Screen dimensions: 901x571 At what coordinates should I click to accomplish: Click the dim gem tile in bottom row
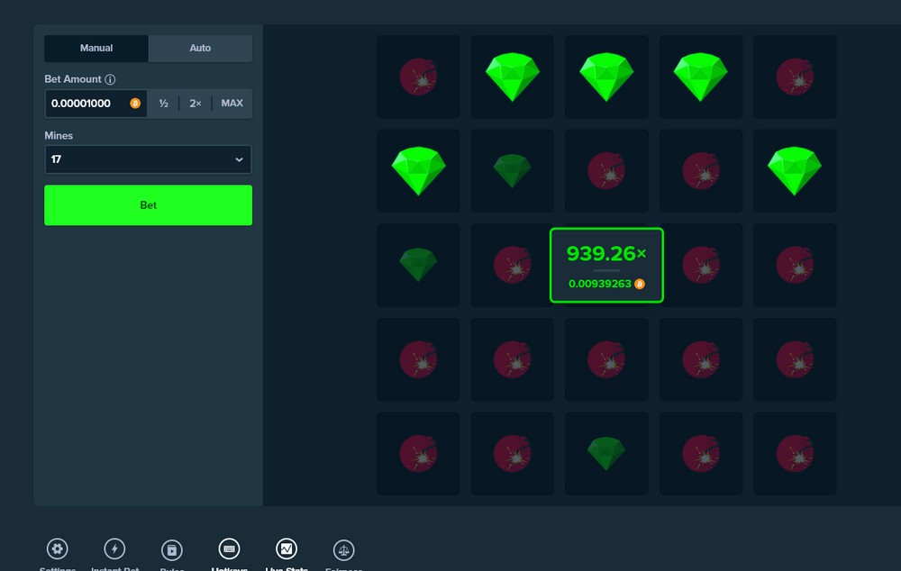click(605, 453)
